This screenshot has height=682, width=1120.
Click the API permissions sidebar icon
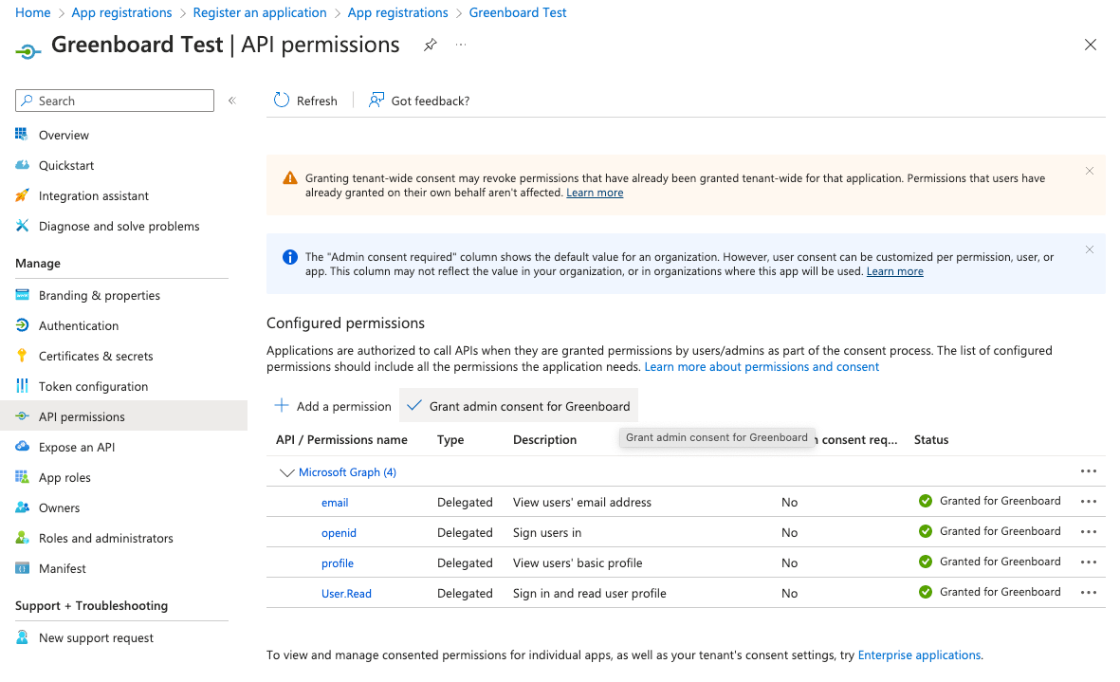point(22,416)
